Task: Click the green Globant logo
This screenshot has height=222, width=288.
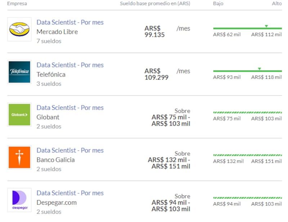Action: click(x=19, y=115)
